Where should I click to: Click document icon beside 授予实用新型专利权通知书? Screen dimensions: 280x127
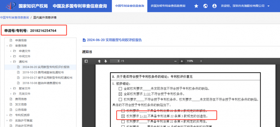(18, 78)
